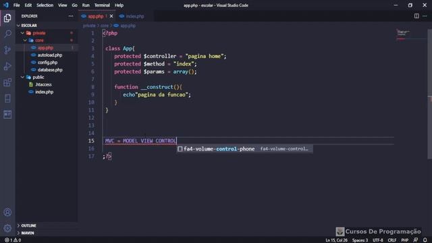This screenshot has width=432, height=243.
Task: Open the bookmarks-style activity bar icon below Extensions
Action: point(7,99)
